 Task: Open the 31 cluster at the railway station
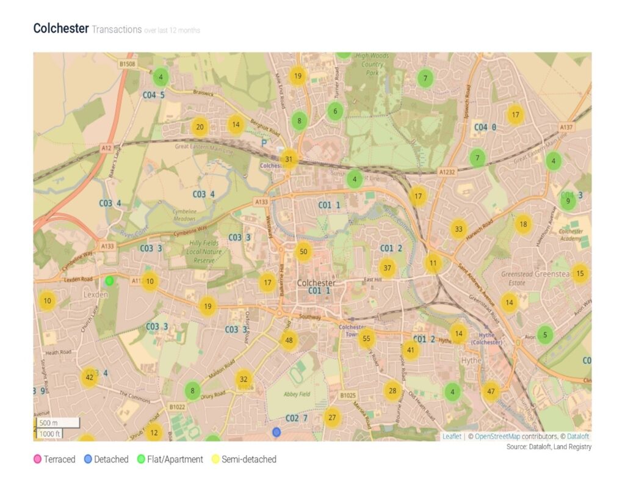(289, 159)
